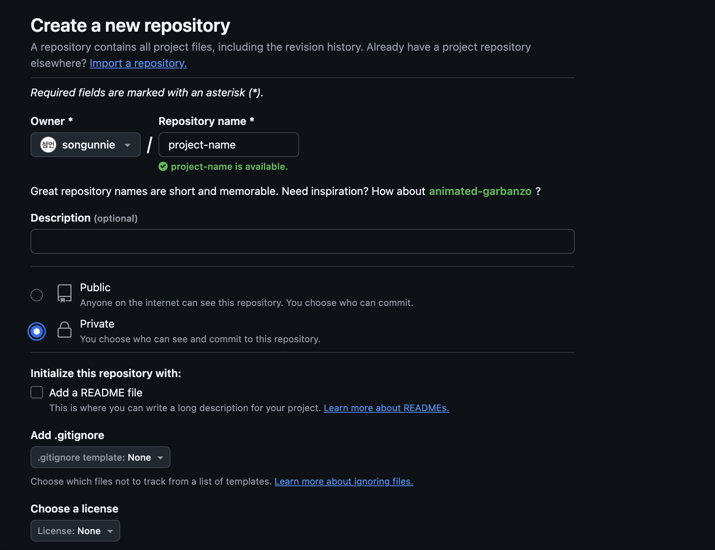Click the lock icon beside Private option

tap(64, 330)
